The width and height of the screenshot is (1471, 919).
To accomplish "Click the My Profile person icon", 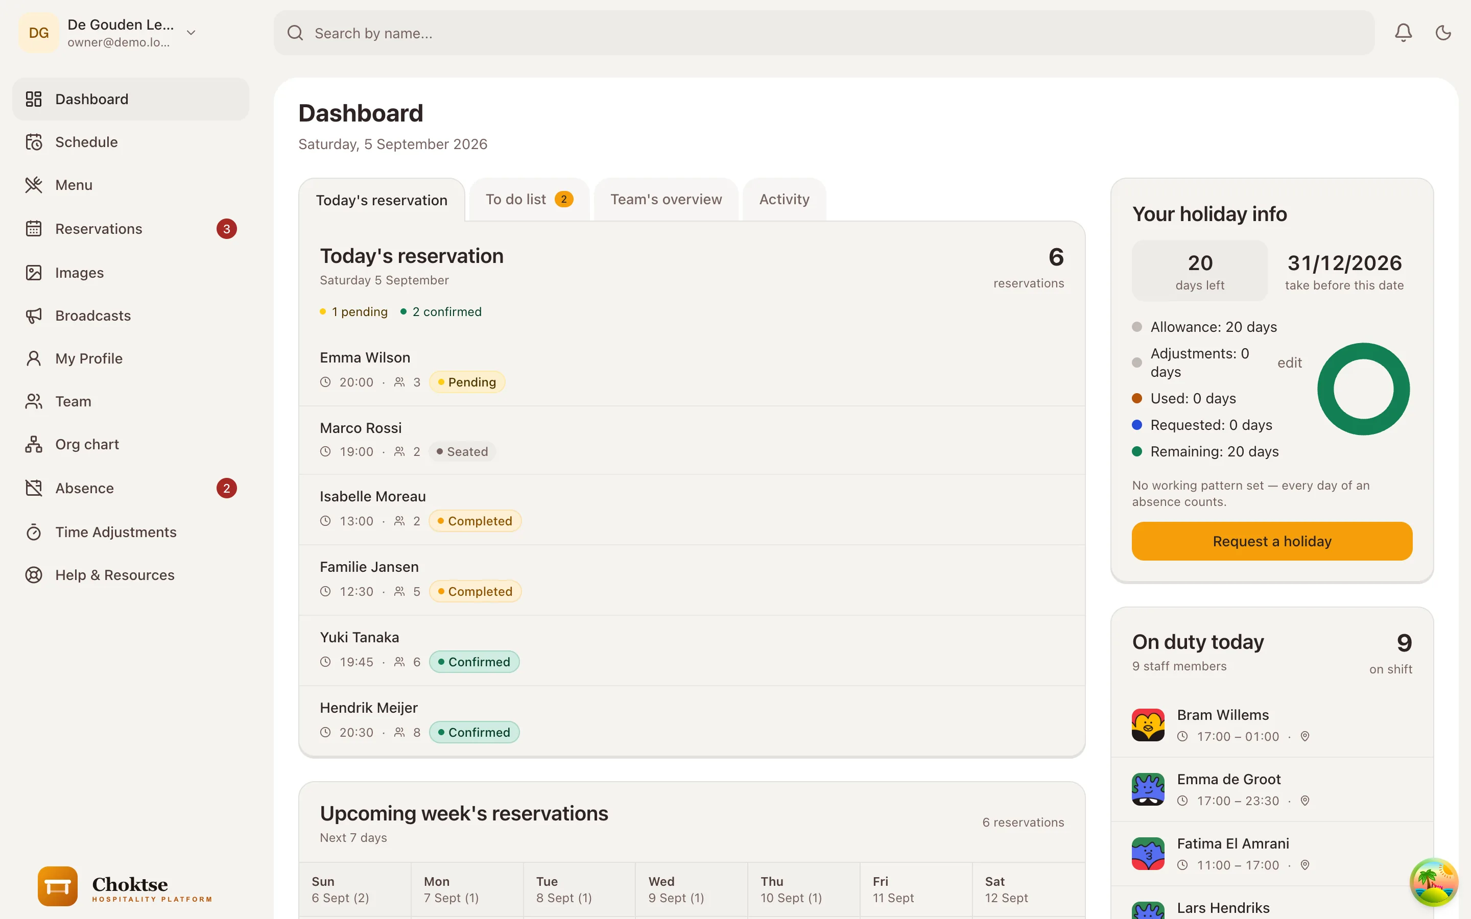I will (x=33, y=358).
